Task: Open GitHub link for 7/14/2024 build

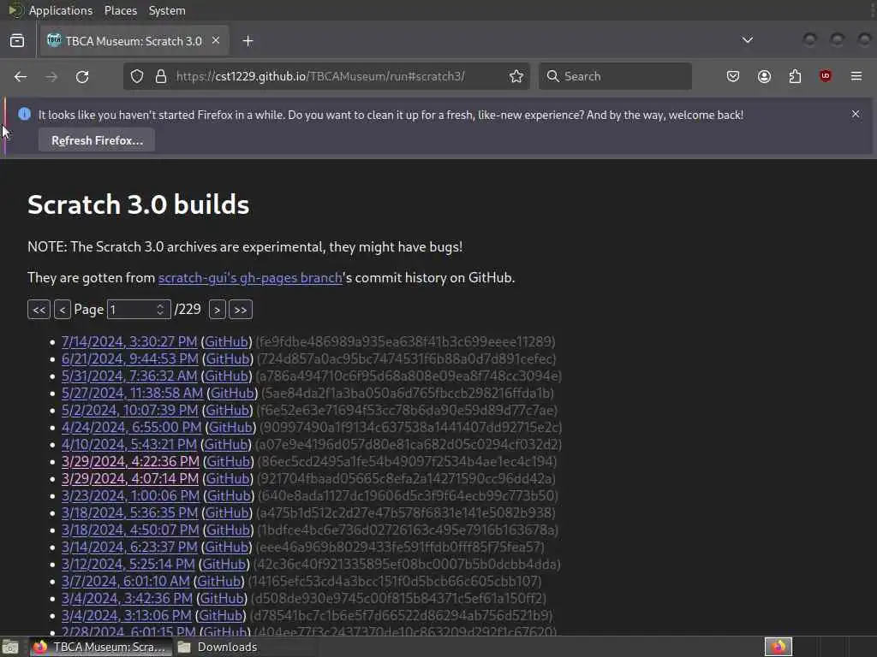Action: click(x=226, y=341)
